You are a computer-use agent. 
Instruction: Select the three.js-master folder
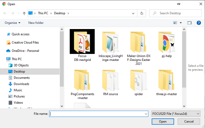167,83
